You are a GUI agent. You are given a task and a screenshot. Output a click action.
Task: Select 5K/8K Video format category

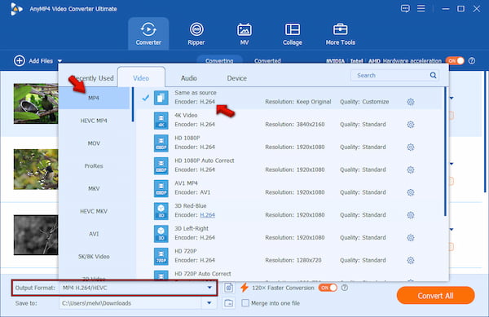[x=94, y=257]
